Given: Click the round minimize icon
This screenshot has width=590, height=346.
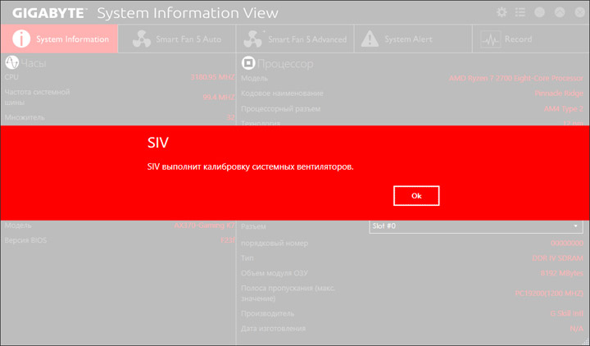Looking at the screenshot, I should pos(539,12).
